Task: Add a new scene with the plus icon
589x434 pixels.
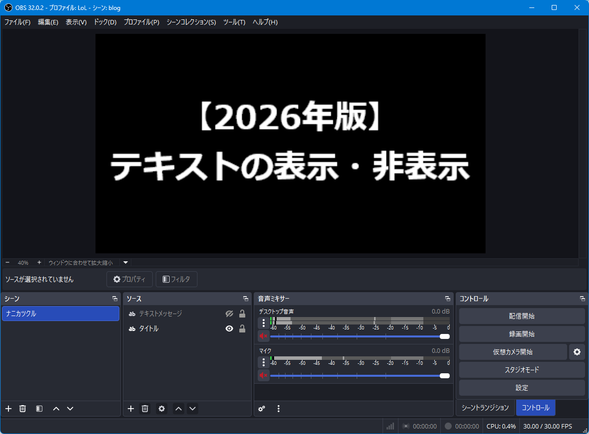Action: [8, 409]
